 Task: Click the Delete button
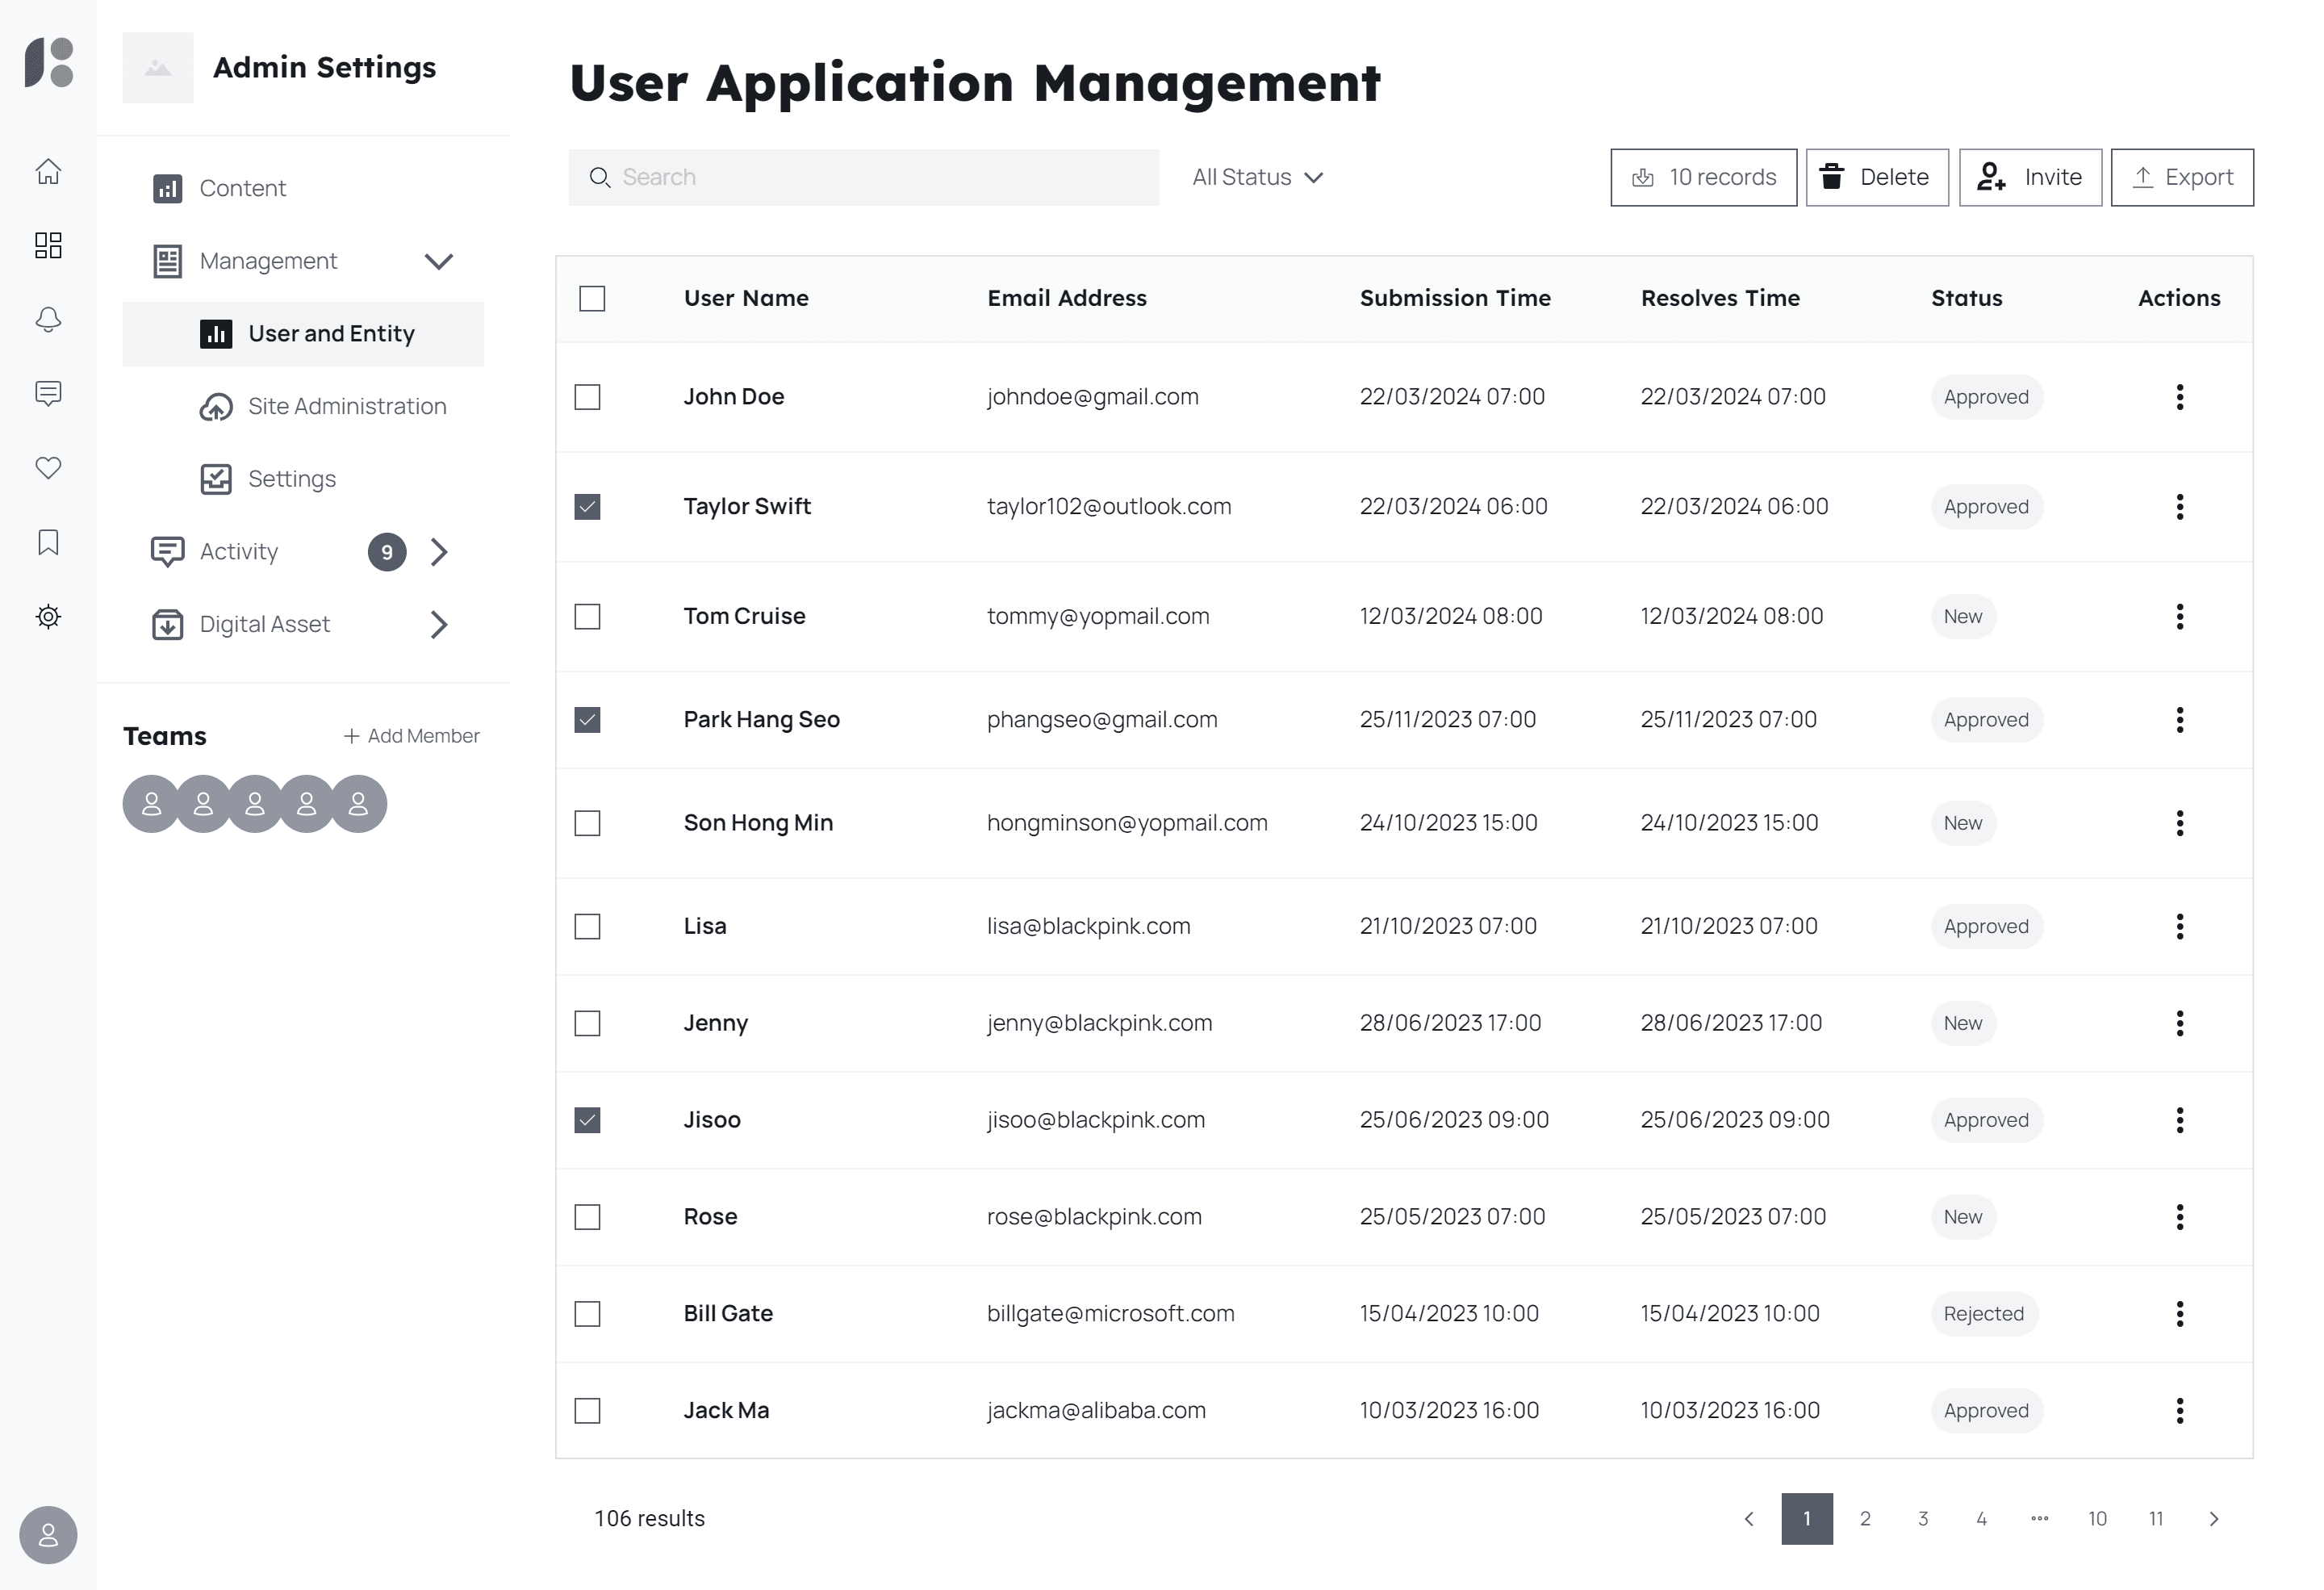pos(1876,177)
